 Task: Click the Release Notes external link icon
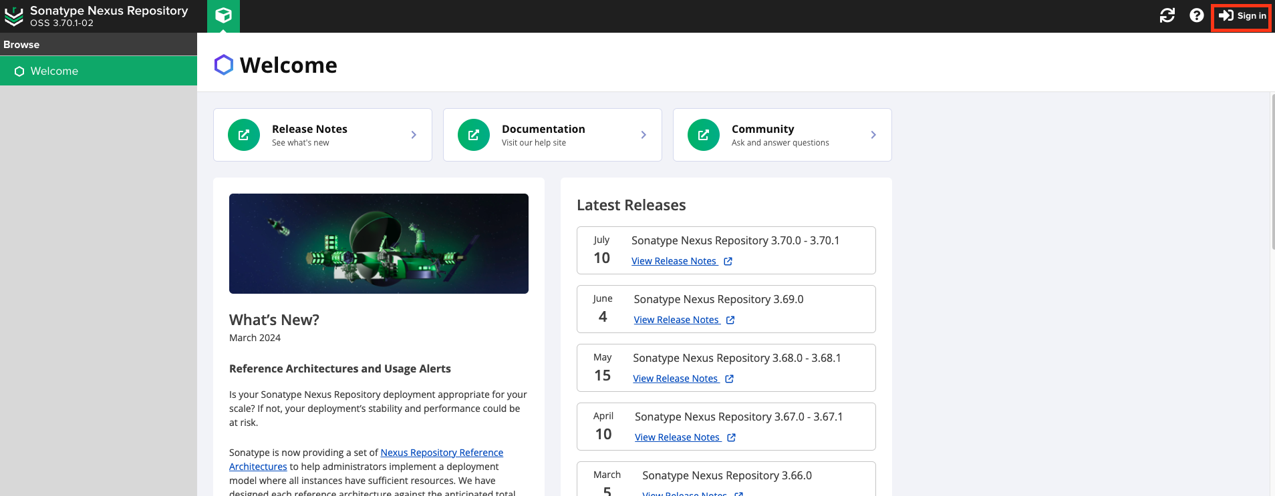(244, 135)
